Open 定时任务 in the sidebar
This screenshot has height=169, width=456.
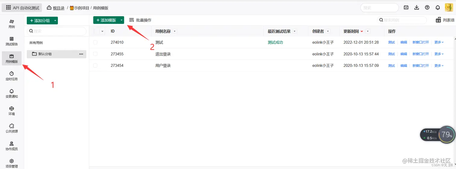[12, 76]
